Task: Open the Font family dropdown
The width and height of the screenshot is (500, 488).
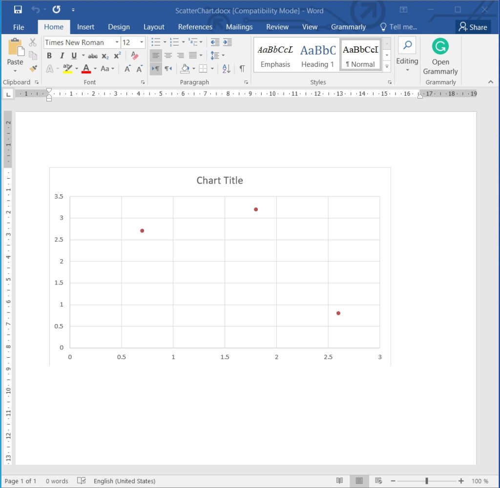Action: pyautogui.click(x=116, y=42)
